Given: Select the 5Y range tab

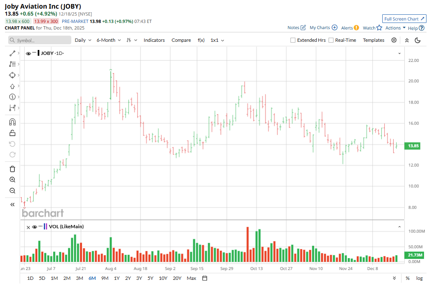Looking at the screenshot, I should (150, 278).
